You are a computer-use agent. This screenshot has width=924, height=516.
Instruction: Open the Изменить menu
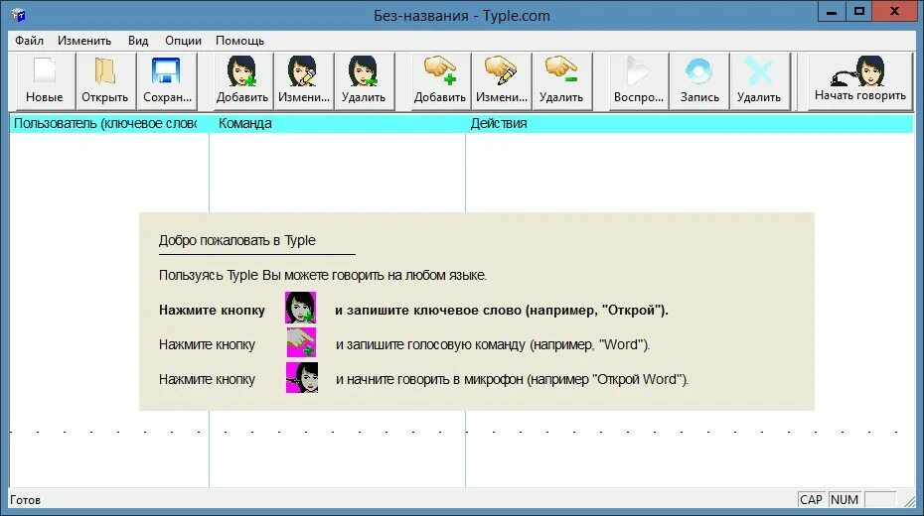[x=84, y=41]
